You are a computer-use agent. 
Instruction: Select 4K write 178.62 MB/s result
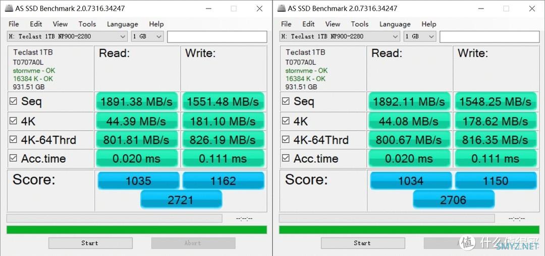(496, 121)
